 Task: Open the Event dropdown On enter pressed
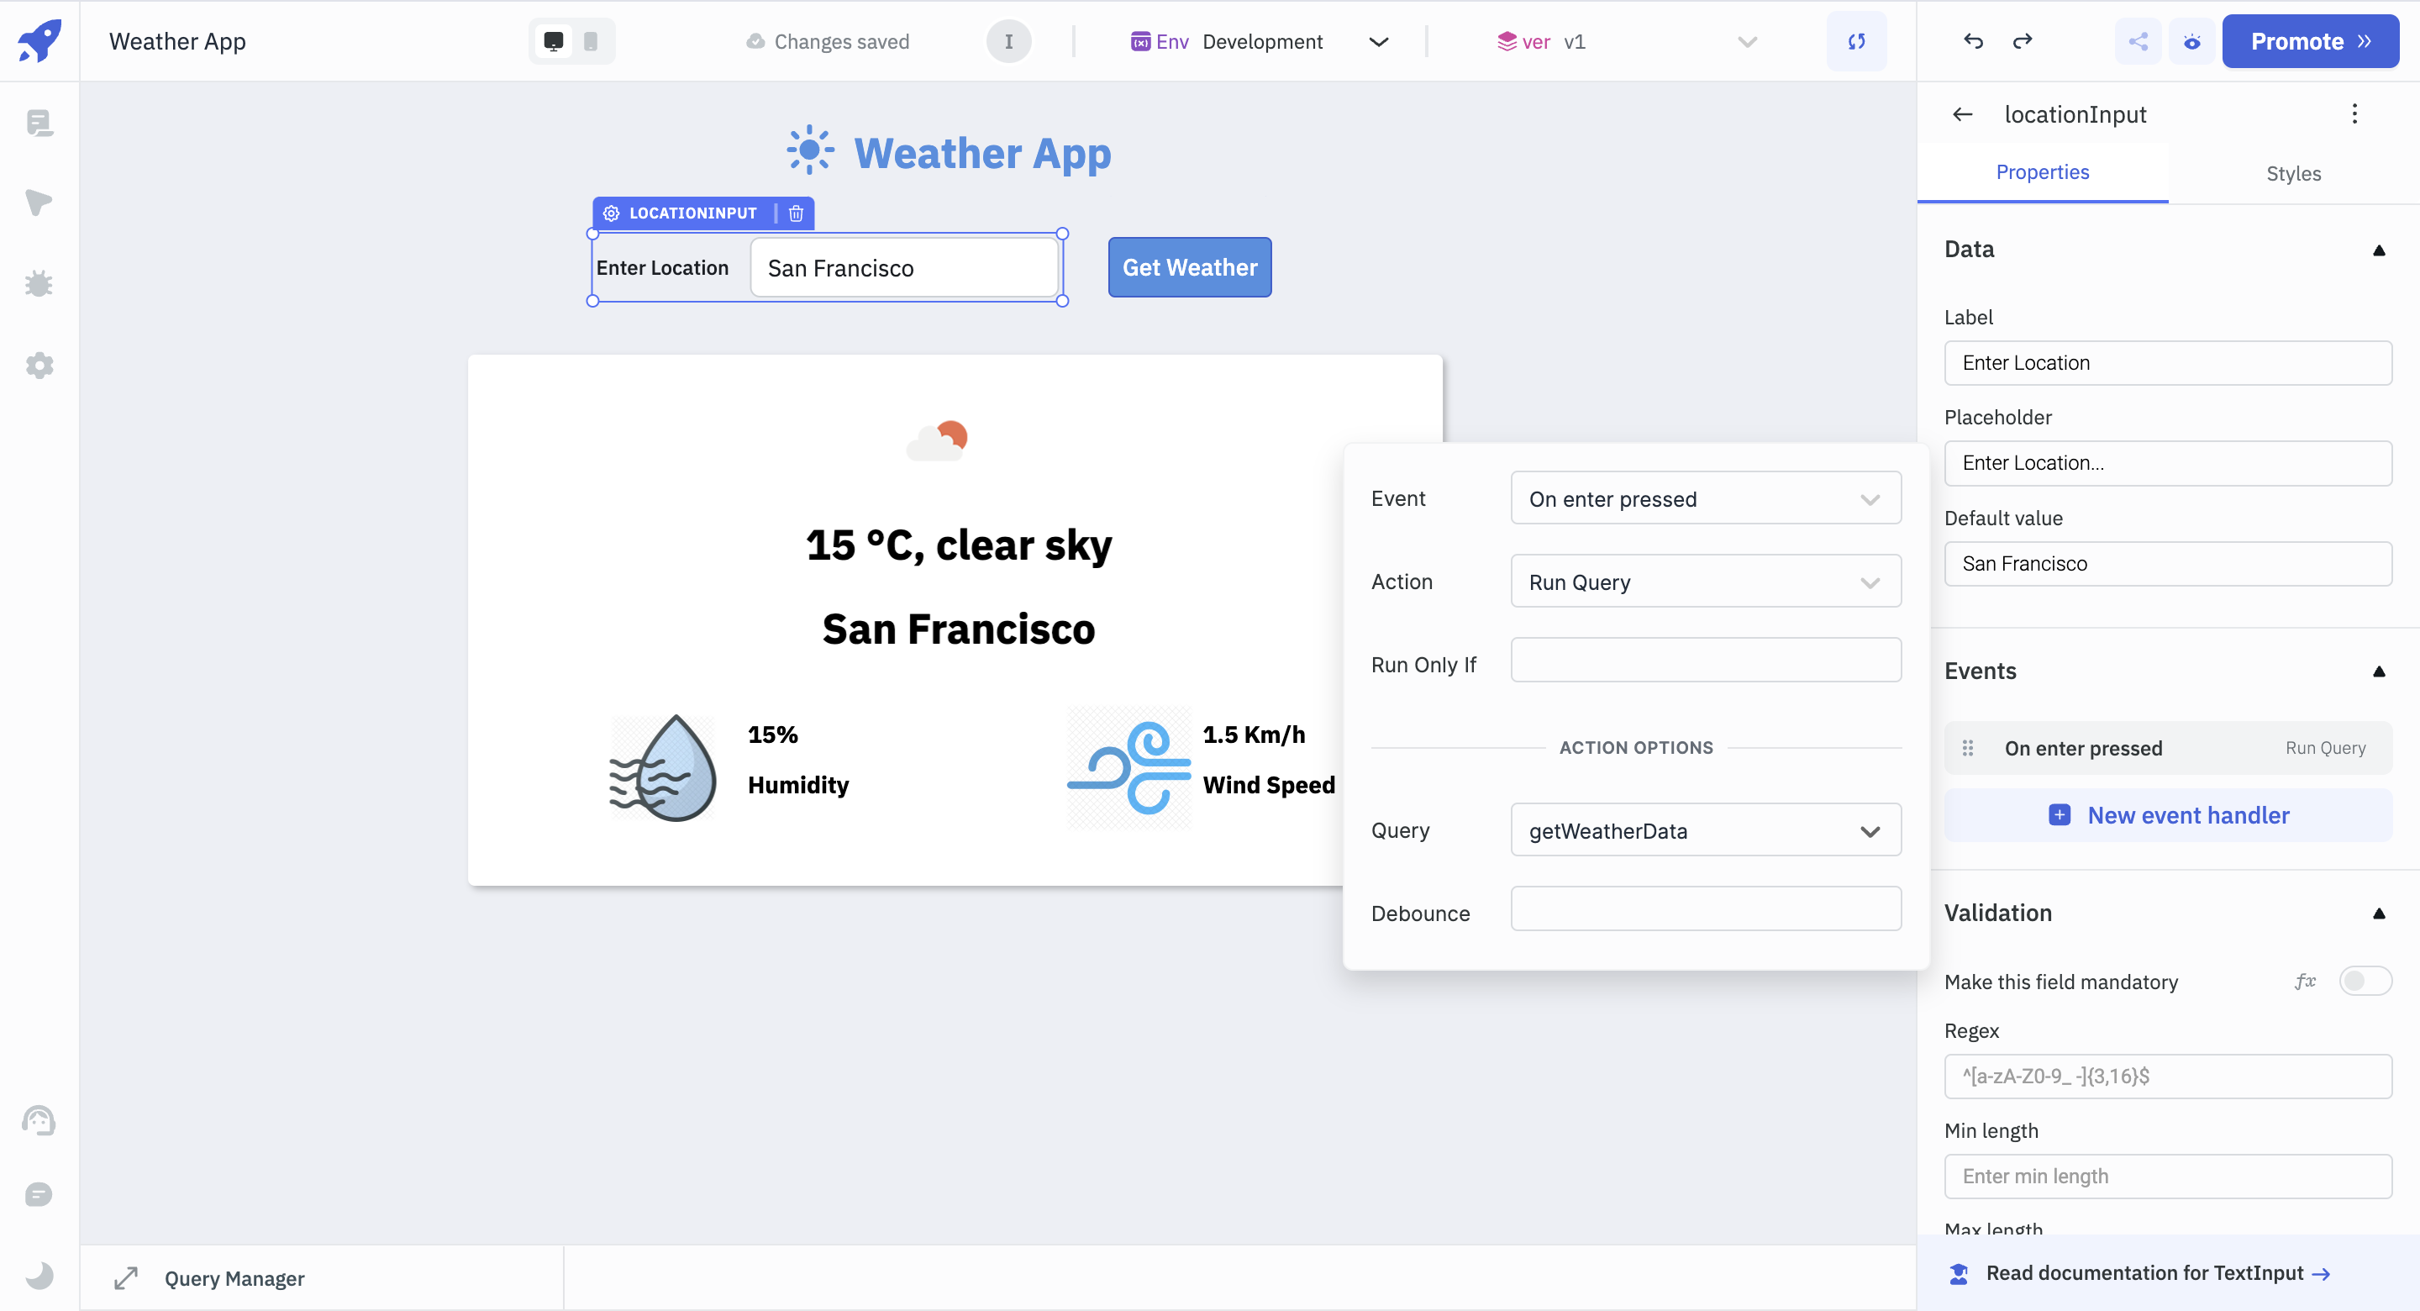pos(1705,499)
